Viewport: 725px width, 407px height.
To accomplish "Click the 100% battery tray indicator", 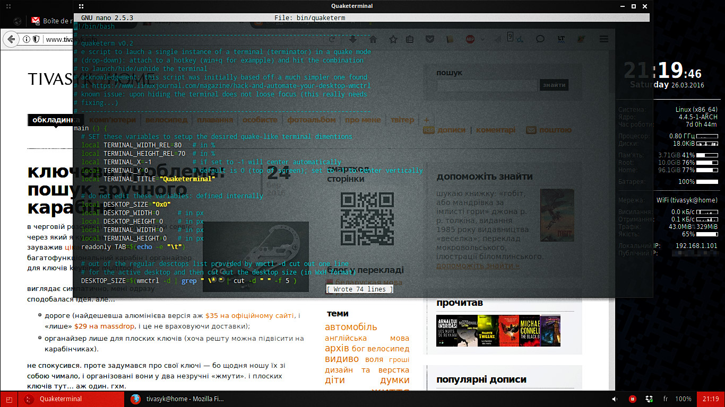I will coord(683,399).
